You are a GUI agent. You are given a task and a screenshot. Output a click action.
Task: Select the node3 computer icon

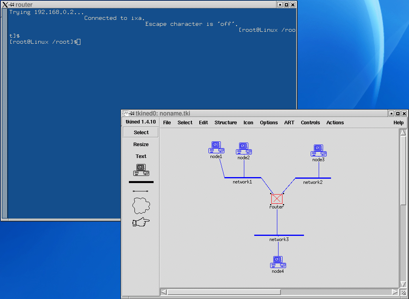point(318,151)
